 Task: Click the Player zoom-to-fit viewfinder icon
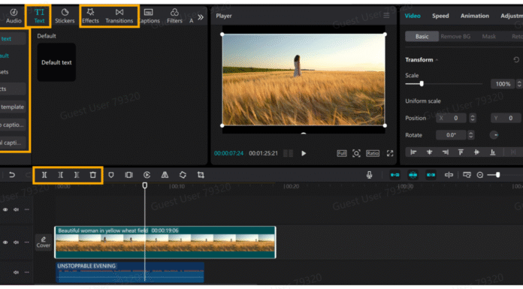click(x=356, y=153)
